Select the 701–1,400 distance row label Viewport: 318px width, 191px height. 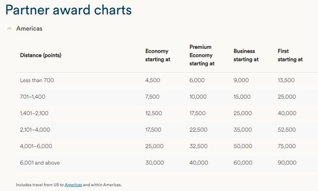(33, 97)
